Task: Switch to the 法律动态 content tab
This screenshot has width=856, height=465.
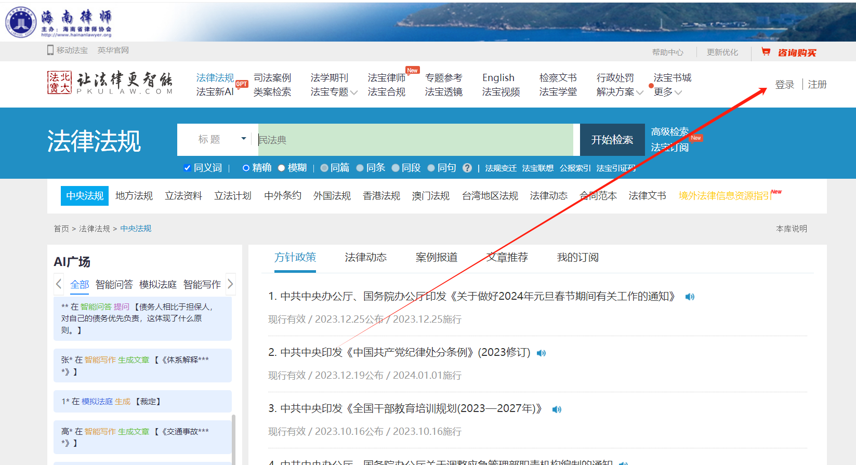Action: click(x=365, y=257)
